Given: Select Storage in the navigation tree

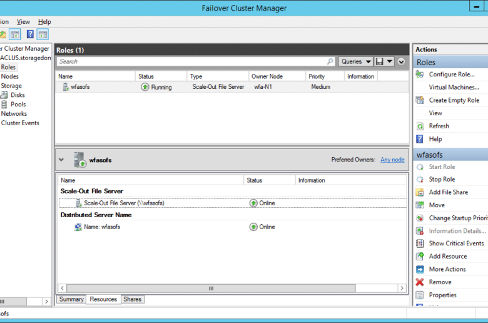Looking at the screenshot, I should point(11,86).
